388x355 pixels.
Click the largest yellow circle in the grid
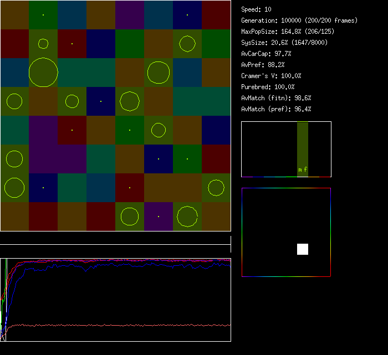43,72
